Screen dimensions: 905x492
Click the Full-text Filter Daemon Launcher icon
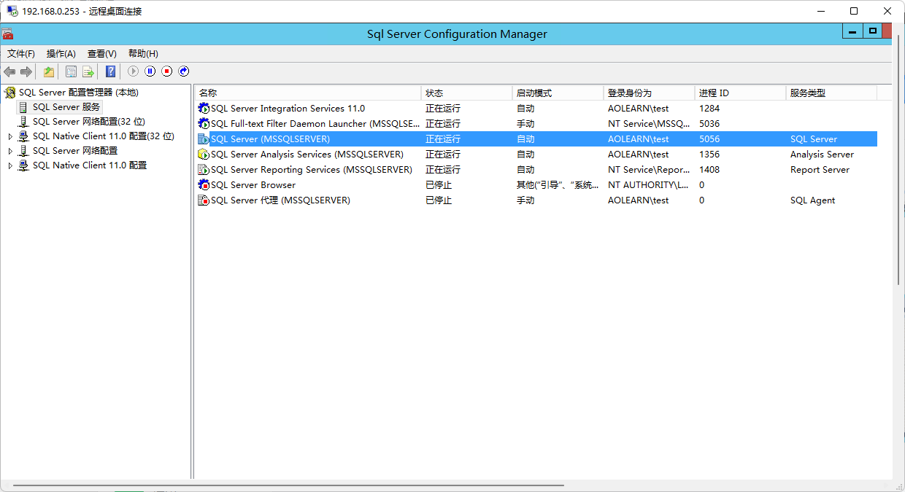pos(204,124)
